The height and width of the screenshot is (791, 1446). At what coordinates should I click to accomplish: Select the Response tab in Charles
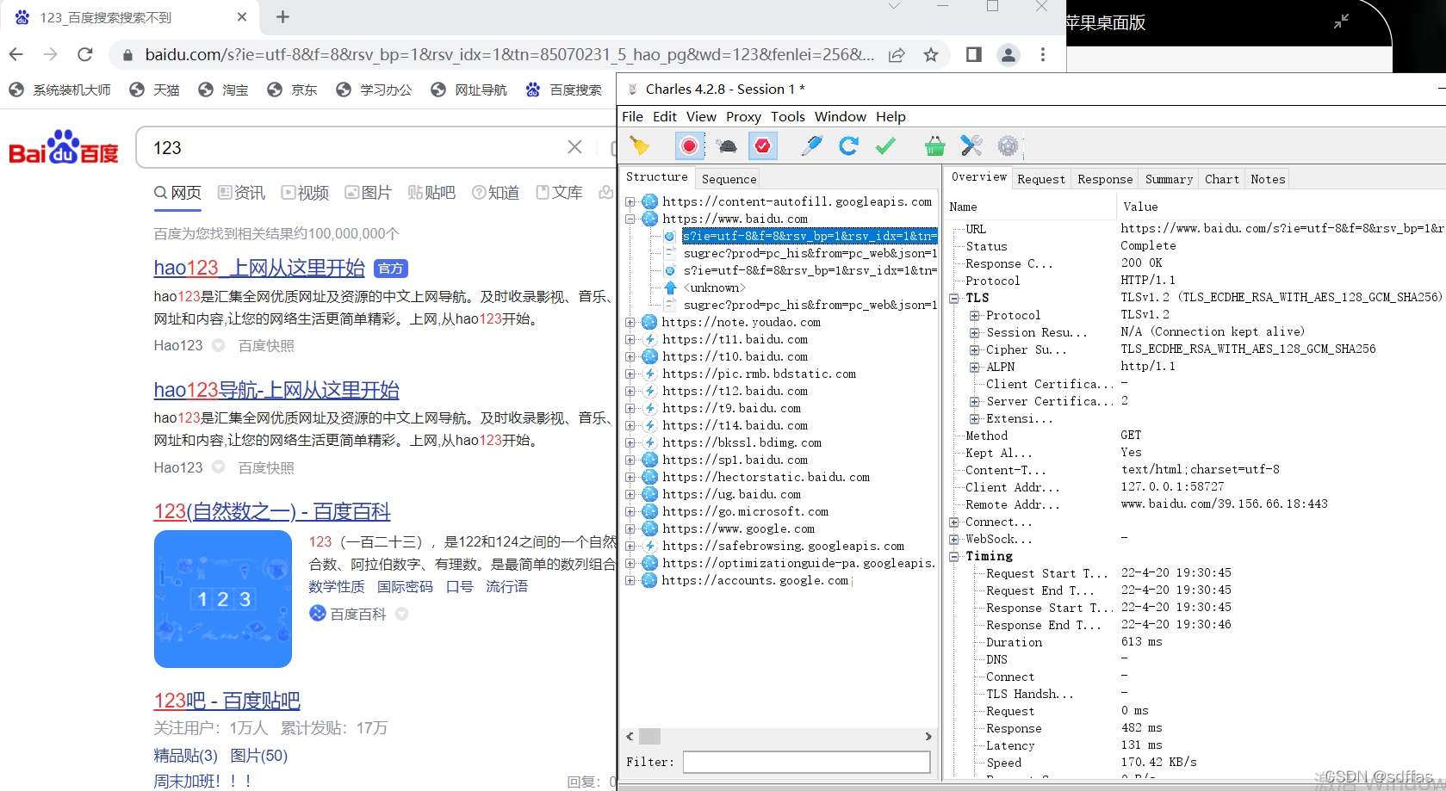click(x=1105, y=179)
